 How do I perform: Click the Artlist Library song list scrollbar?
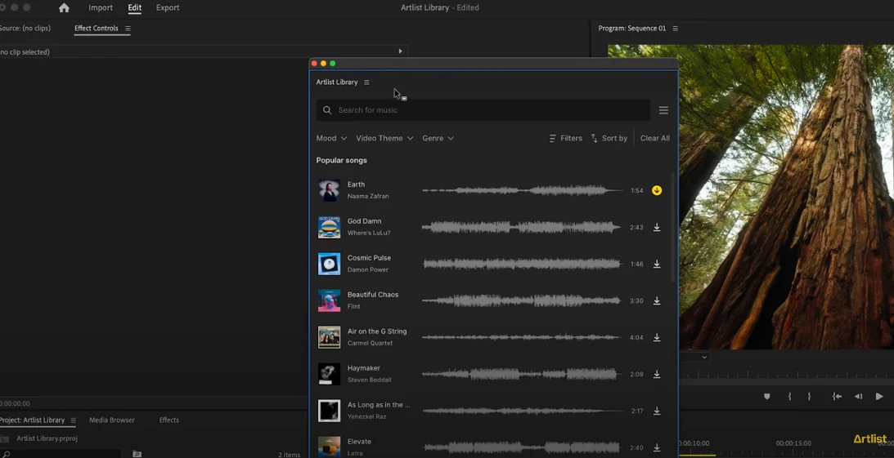pyautogui.click(x=673, y=228)
